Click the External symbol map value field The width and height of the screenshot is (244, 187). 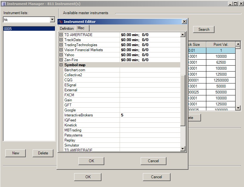tap(150, 90)
